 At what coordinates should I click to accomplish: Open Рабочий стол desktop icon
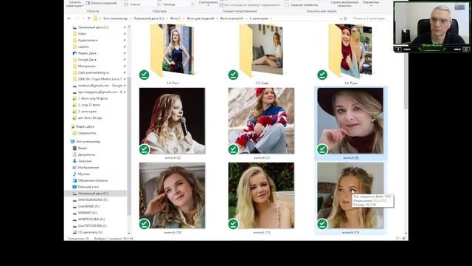click(74, 187)
